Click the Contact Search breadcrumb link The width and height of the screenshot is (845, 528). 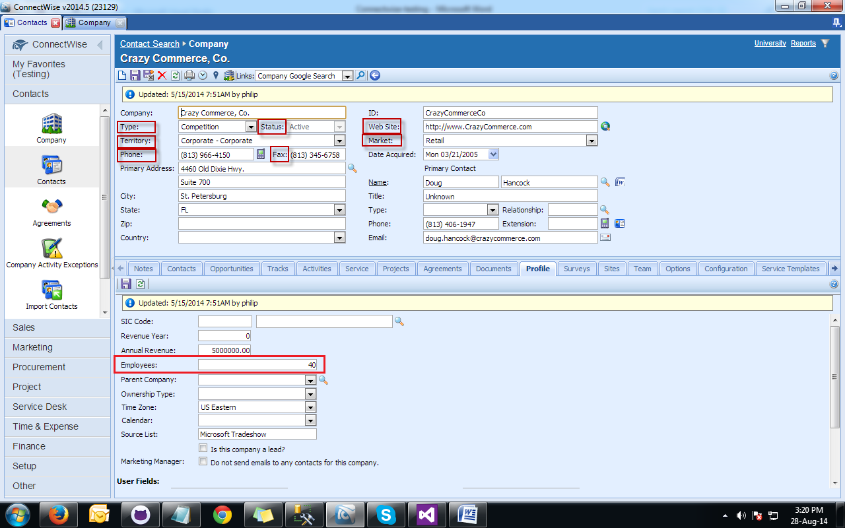click(150, 44)
